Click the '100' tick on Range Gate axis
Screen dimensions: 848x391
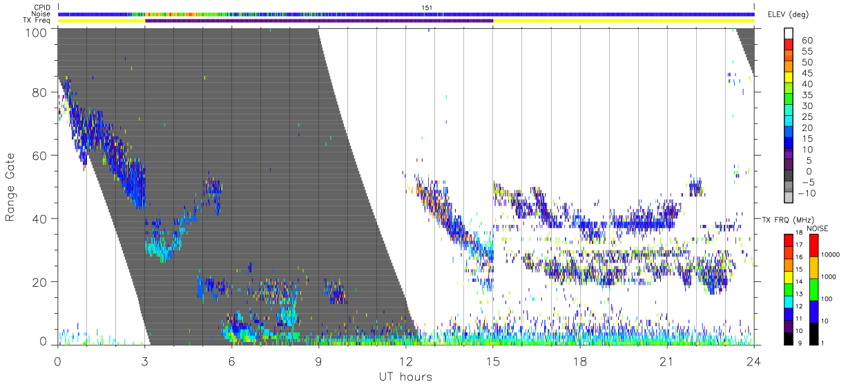[x=37, y=32]
